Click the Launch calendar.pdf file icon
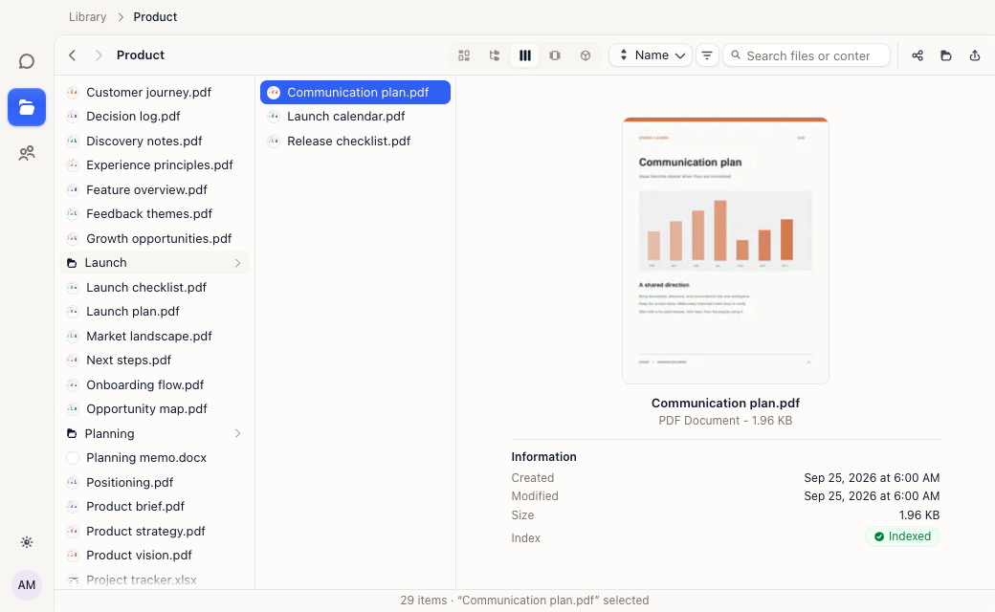Screen dimensions: 995x612 (x=274, y=116)
